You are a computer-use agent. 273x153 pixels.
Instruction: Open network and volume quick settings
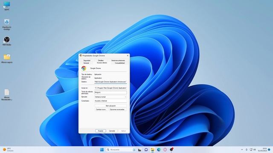click(x=253, y=150)
